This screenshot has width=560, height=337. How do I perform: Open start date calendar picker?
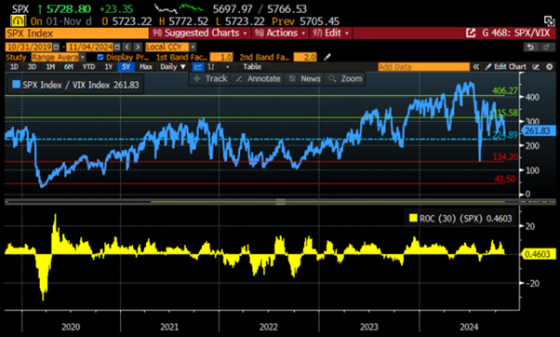[x=56, y=47]
